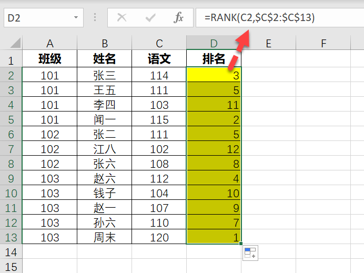Select the cell containing 张三
The width and height of the screenshot is (364, 273).
click(105, 75)
